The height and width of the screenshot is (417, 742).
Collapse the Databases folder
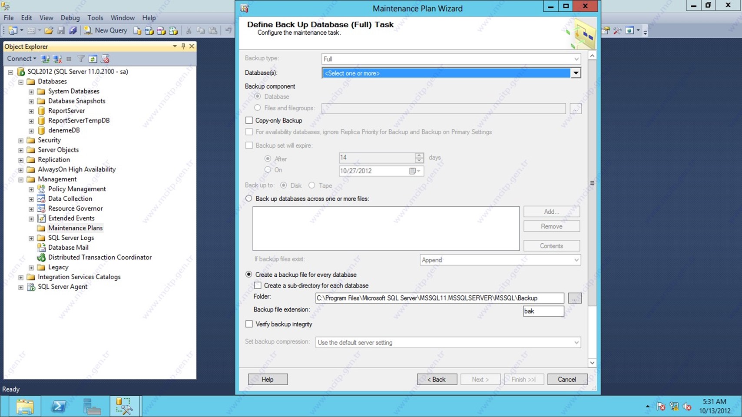(21, 82)
